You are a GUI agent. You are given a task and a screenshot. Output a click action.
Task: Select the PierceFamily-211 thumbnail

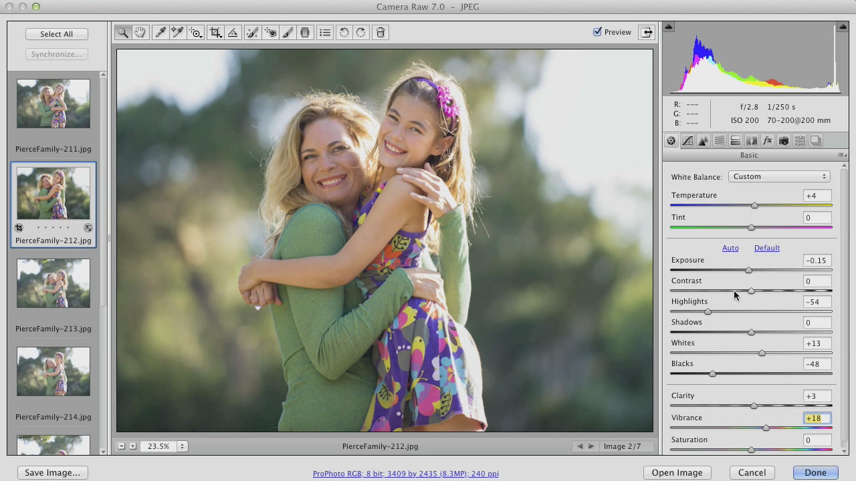coord(53,104)
